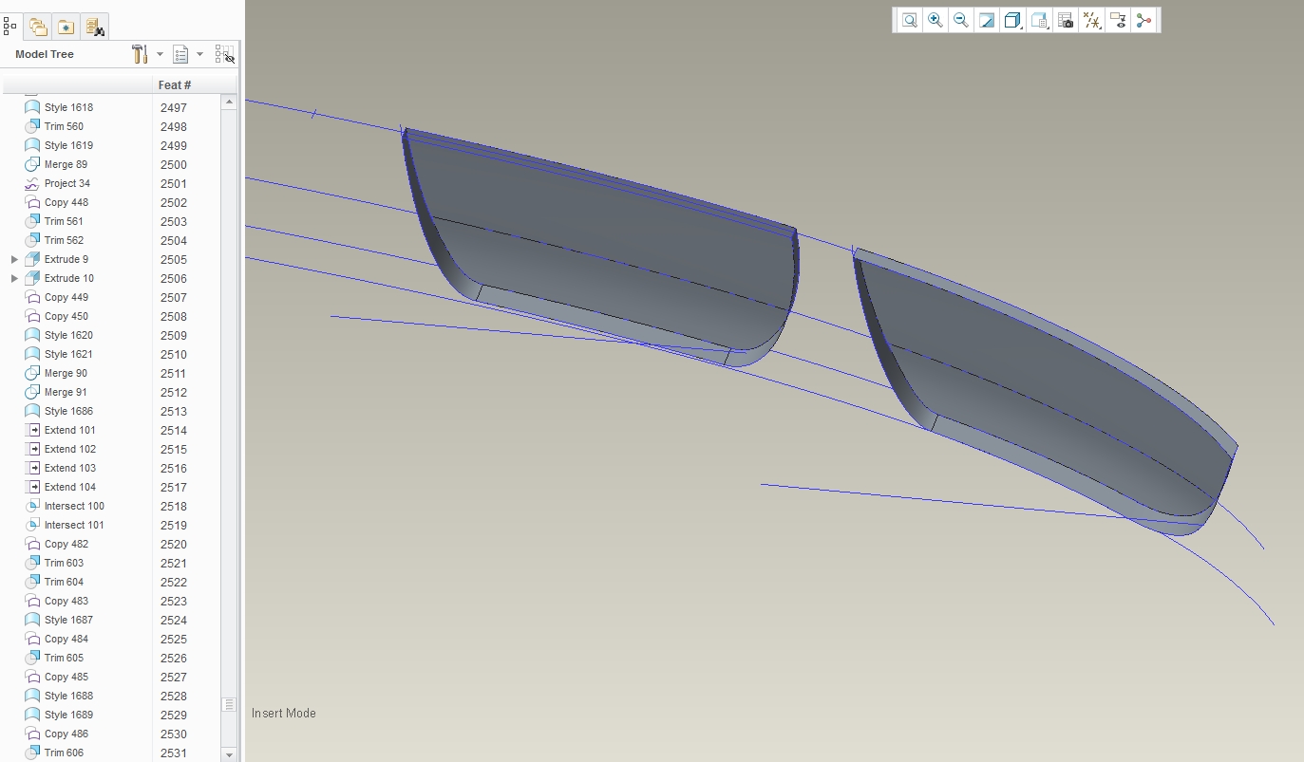Select Extend 102 in the tree
Viewport: 1304px width, 762px height.
70,449
